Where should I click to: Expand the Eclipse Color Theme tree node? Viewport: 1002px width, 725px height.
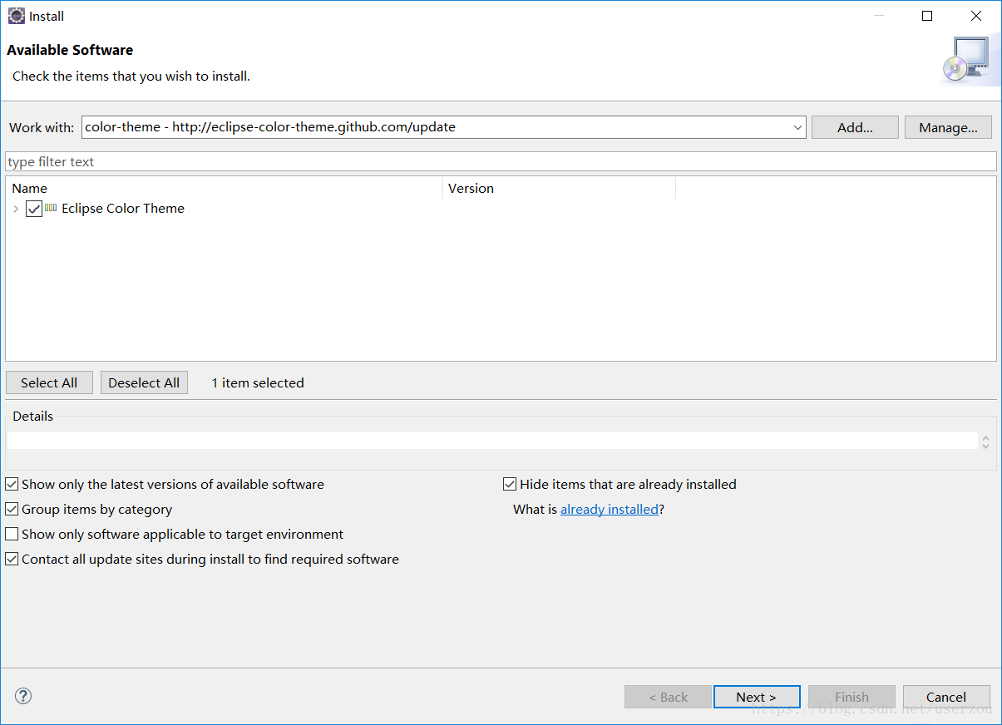16,209
